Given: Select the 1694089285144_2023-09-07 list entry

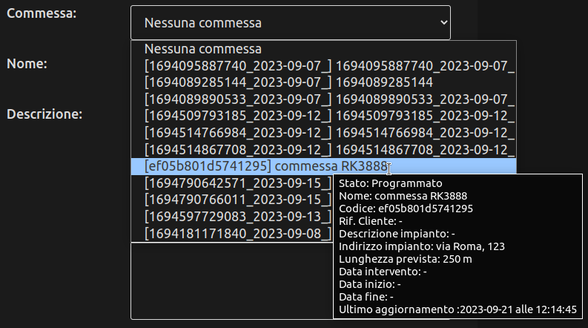Looking at the screenshot, I should tap(289, 82).
